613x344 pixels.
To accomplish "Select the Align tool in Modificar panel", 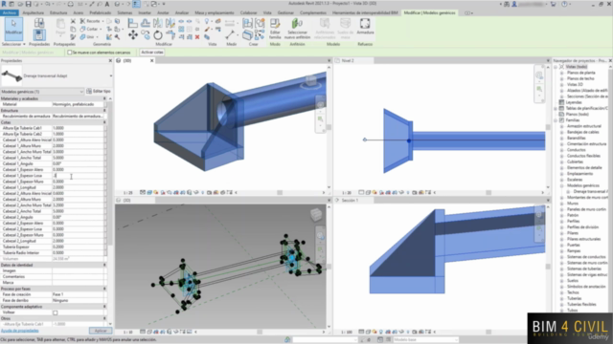I will (x=133, y=23).
